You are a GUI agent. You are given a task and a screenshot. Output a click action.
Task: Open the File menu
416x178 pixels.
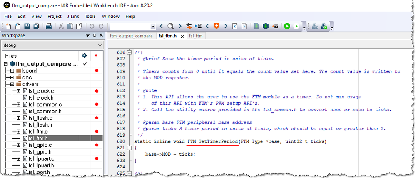point(8,17)
